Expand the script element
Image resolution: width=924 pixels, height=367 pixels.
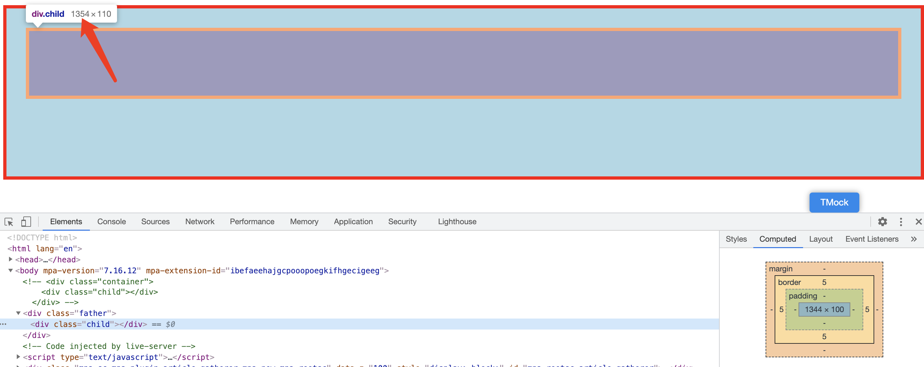pos(18,357)
